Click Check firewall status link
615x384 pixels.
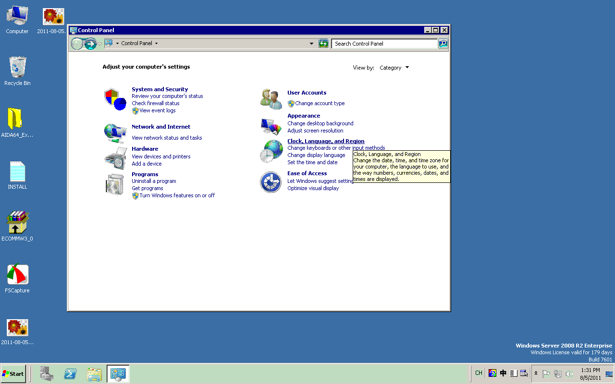(x=156, y=103)
